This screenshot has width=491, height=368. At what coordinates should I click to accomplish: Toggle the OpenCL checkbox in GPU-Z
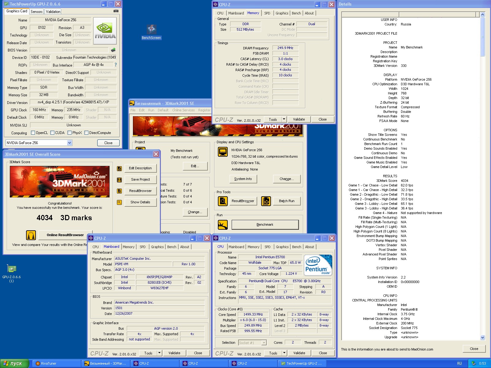pos(33,133)
